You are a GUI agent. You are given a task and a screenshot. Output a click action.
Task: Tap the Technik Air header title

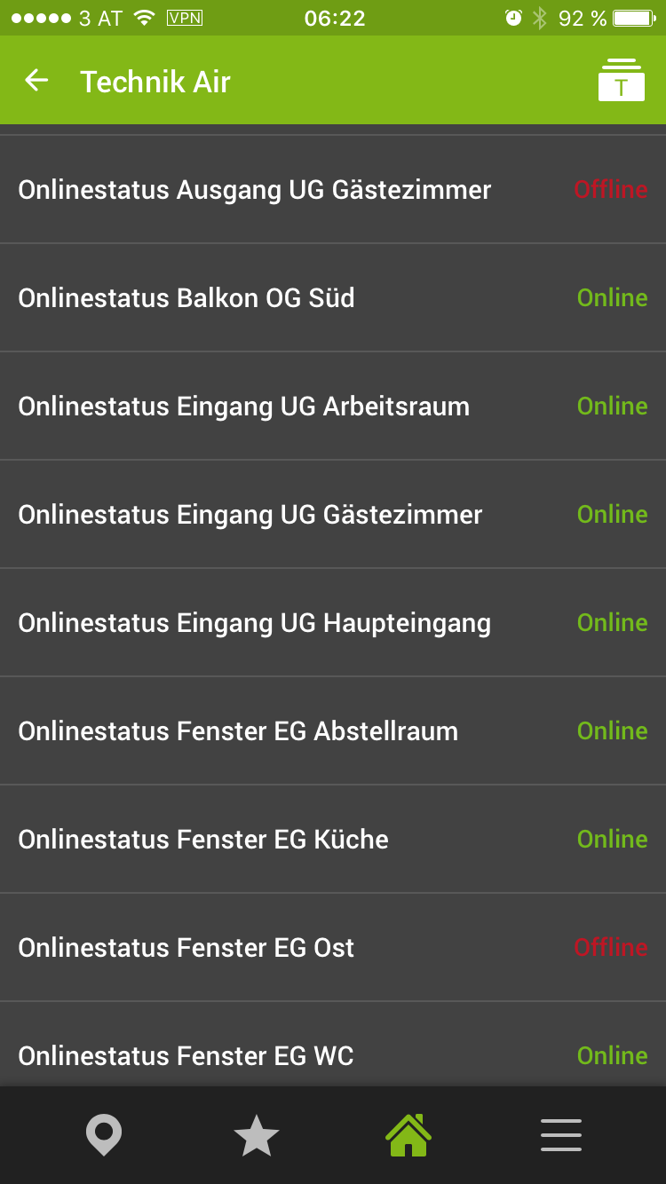155,82
